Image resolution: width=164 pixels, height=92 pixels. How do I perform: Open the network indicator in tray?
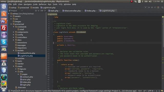[136, 2]
